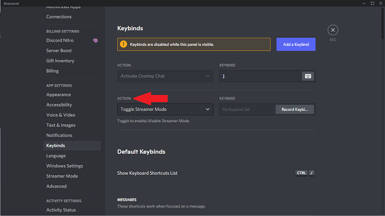Expand the Toggle Streamer Mode action dropdown
This screenshot has height=216, width=385.
pyautogui.click(x=165, y=109)
